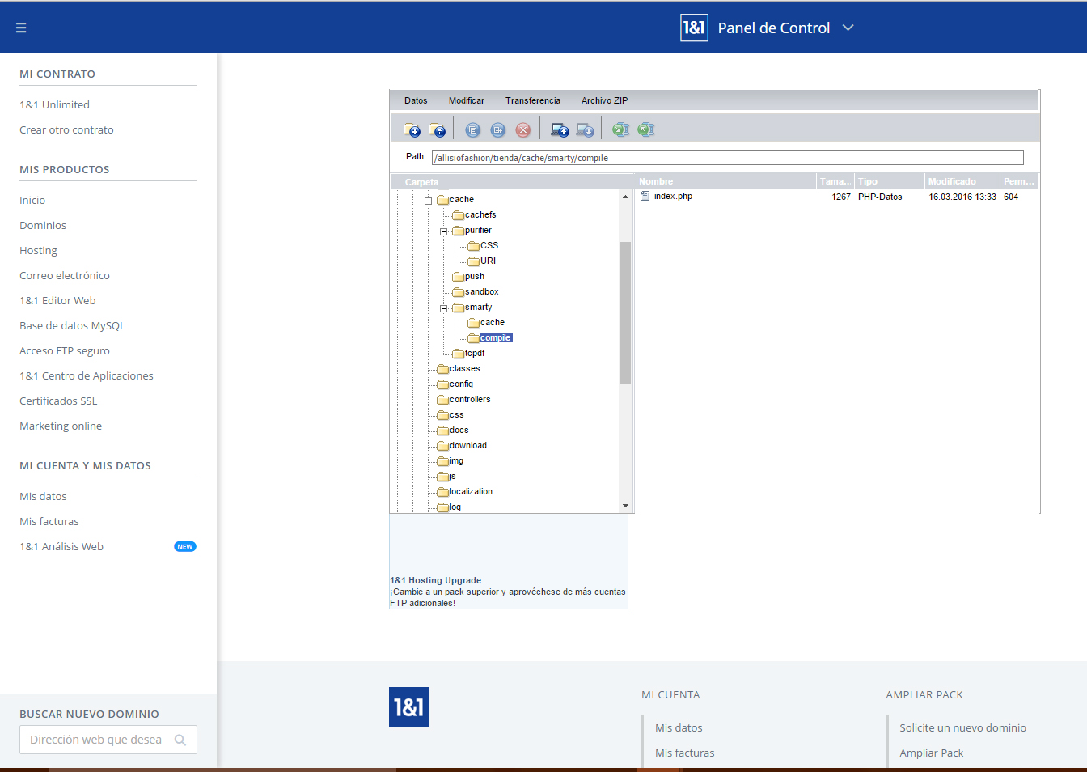Open 1&1 Análisis Web sidebar link
This screenshot has width=1087, height=772.
click(x=61, y=546)
